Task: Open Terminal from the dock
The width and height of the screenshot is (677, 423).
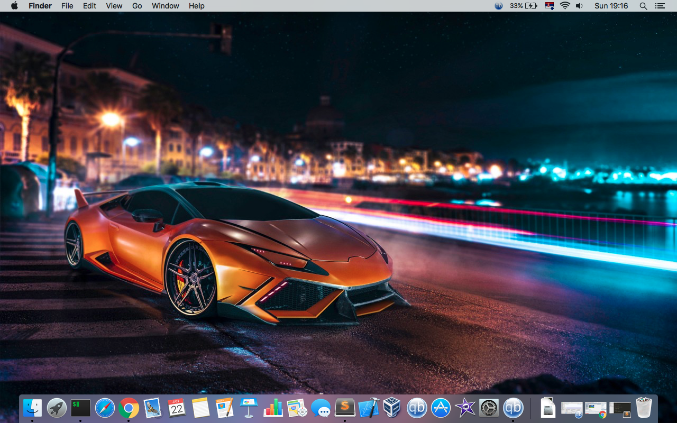Action: point(81,408)
